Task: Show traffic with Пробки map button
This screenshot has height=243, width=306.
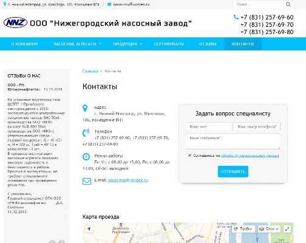Action: [x=243, y=229]
